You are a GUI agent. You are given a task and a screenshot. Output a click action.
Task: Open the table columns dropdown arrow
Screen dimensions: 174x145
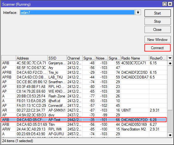(x=170, y=58)
